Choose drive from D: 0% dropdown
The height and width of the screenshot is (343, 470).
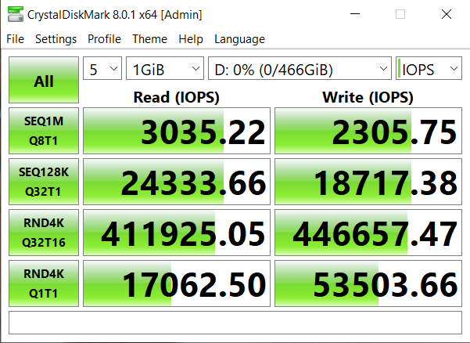tap(300, 70)
